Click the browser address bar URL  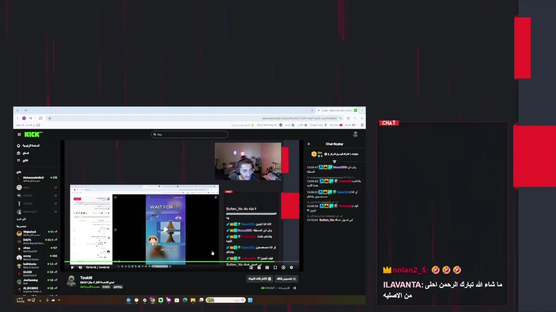pyautogui.click(x=299, y=118)
